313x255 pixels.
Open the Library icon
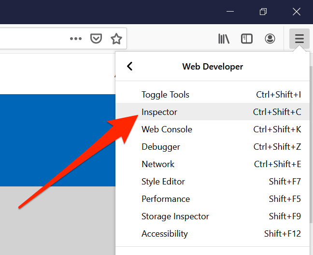pos(224,39)
